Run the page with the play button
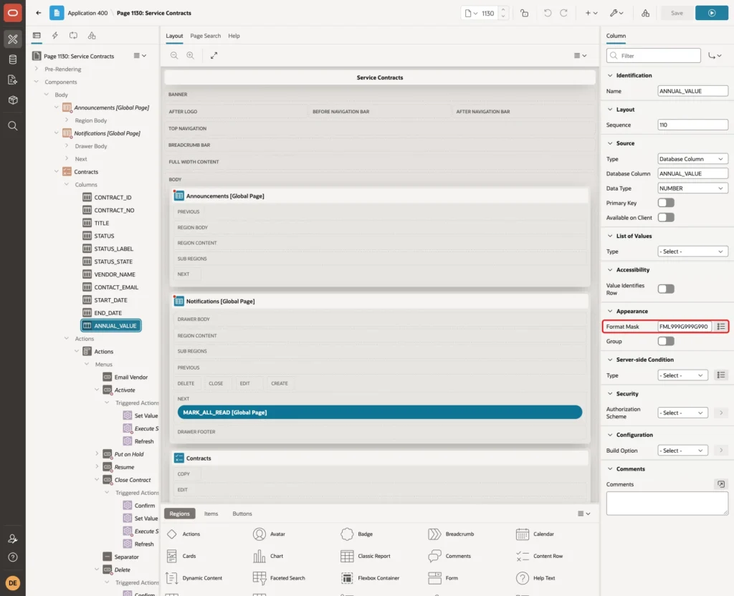The image size is (734, 596). (x=712, y=13)
